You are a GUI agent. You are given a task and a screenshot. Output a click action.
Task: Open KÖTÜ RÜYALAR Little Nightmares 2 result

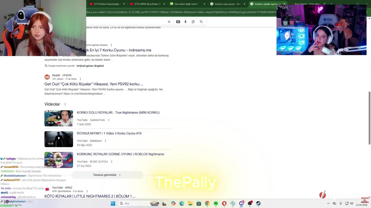tap(90, 196)
